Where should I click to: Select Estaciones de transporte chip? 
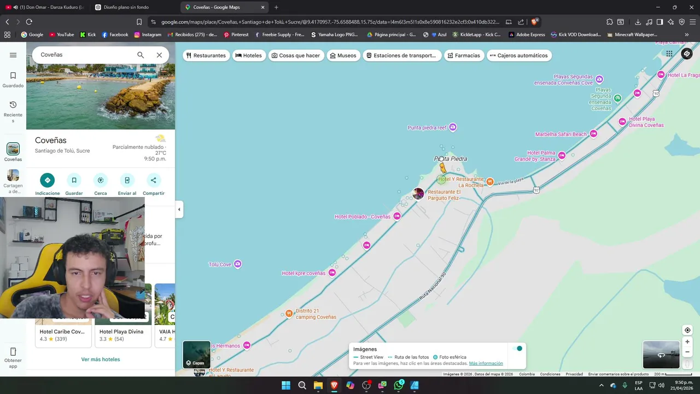pos(401,55)
